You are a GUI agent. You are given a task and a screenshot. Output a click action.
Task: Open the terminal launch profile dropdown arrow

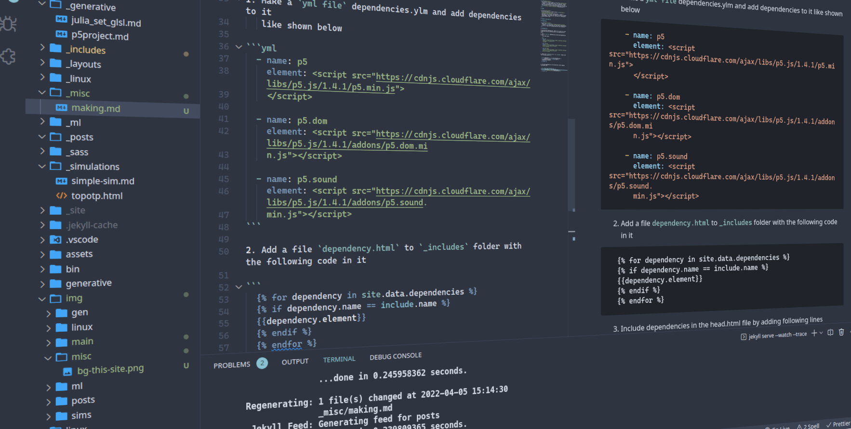click(821, 333)
